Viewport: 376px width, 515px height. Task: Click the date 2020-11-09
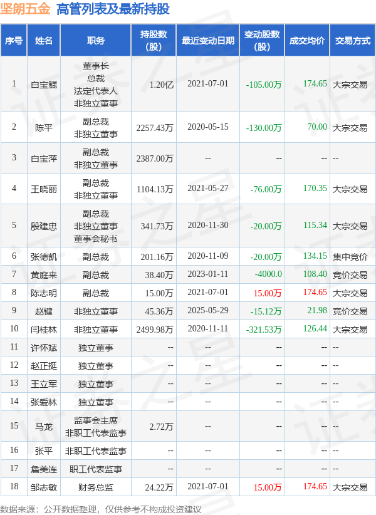click(x=208, y=256)
